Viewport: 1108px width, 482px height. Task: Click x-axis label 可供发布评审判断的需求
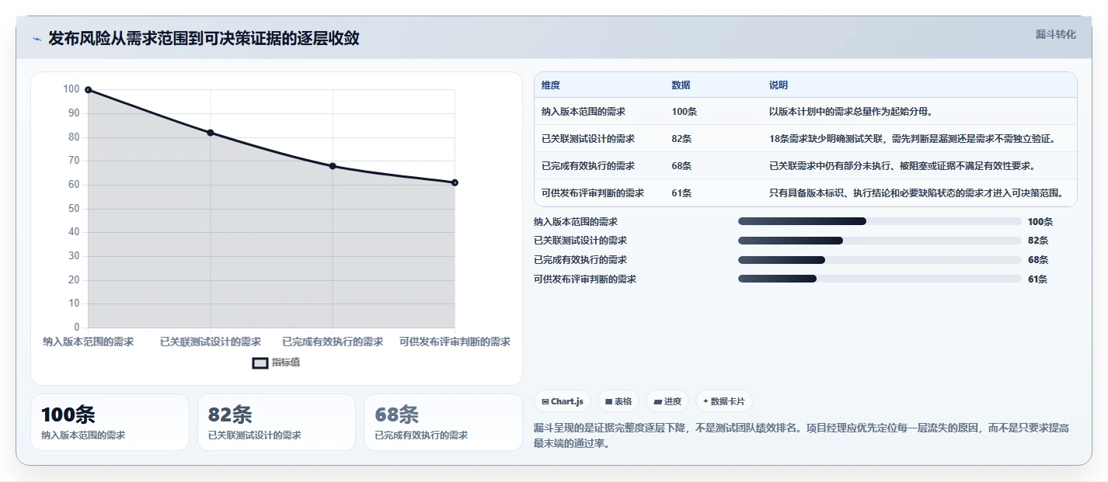coord(455,342)
